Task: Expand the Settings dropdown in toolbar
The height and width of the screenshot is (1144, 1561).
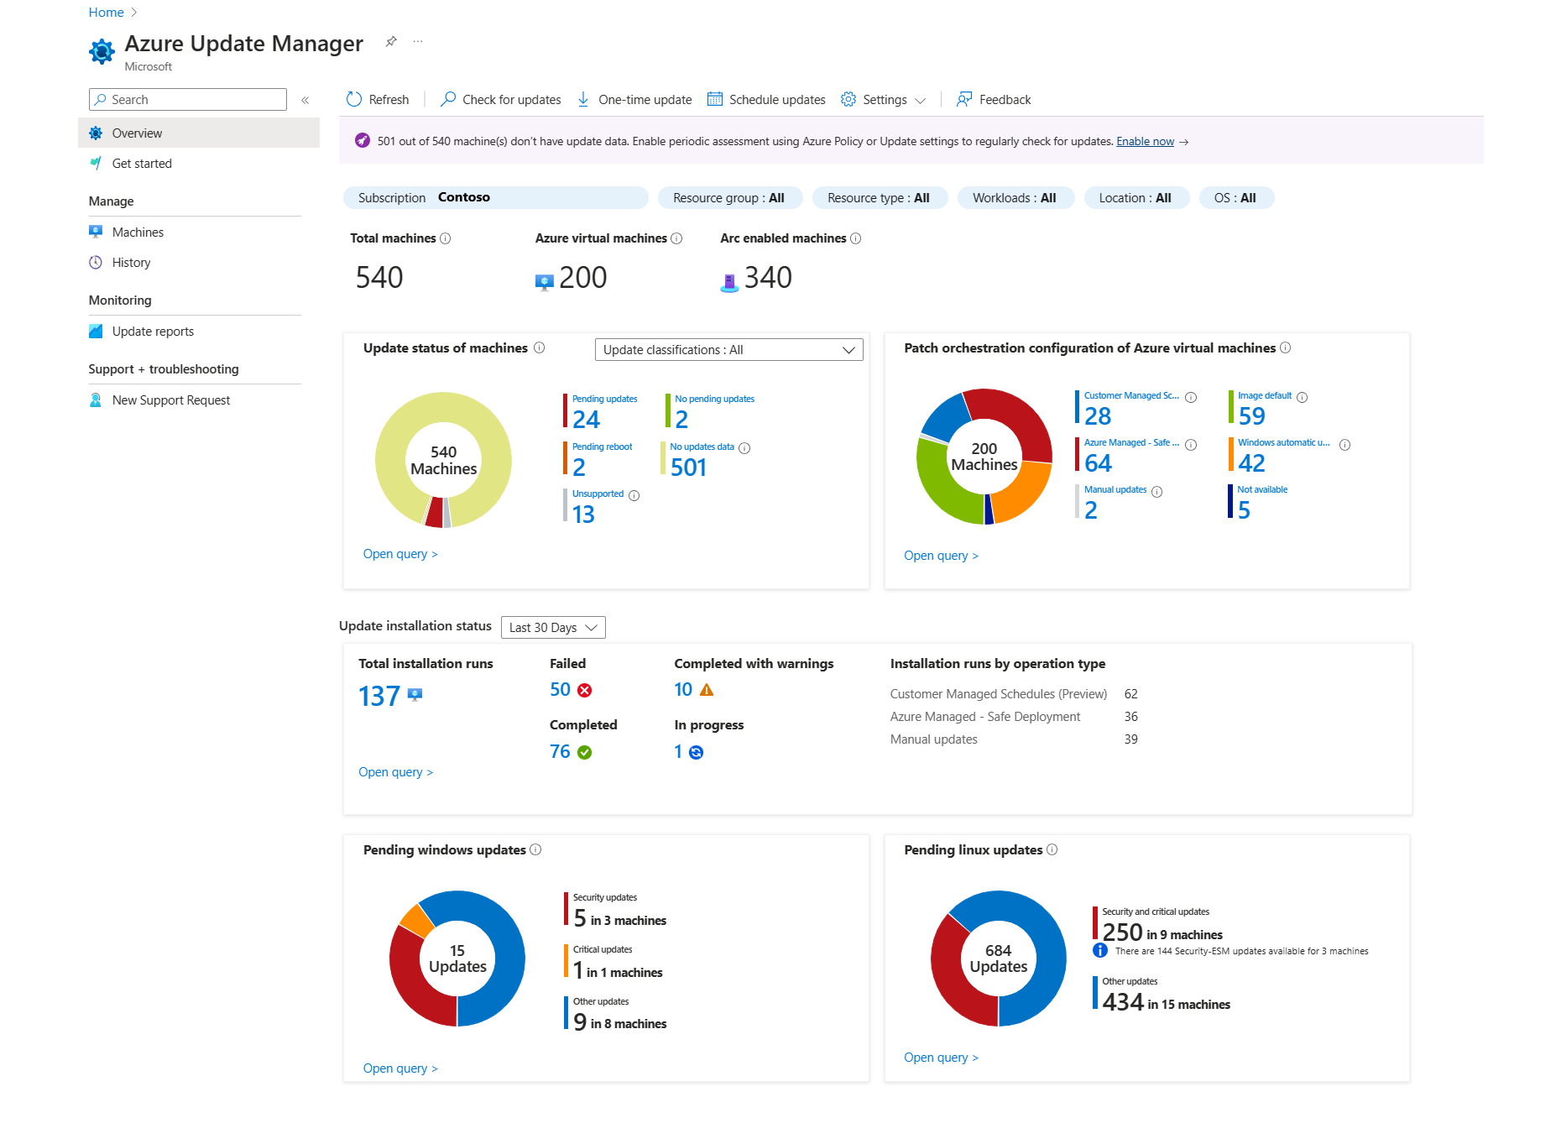Action: point(883,99)
